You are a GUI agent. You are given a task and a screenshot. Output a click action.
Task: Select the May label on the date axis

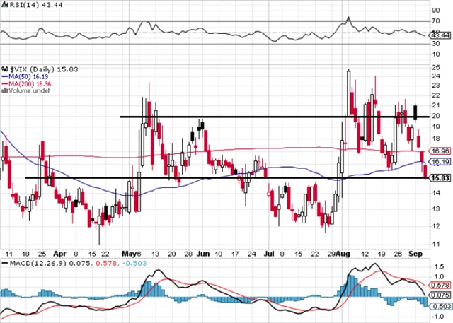pyautogui.click(x=128, y=252)
